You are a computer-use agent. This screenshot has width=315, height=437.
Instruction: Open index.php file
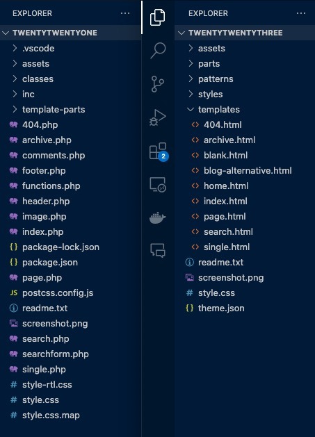coord(70,232)
